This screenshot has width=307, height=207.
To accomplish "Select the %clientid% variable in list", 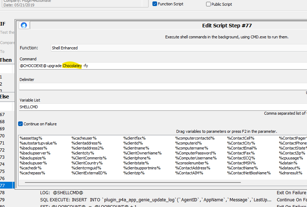I will click(x=133, y=143).
